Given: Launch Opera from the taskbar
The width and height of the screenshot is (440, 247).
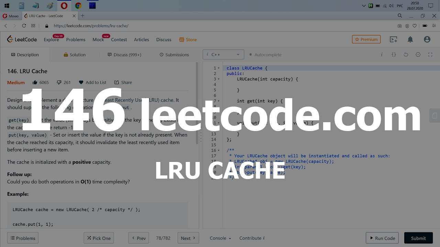Looking at the screenshot, I should pos(64,5).
